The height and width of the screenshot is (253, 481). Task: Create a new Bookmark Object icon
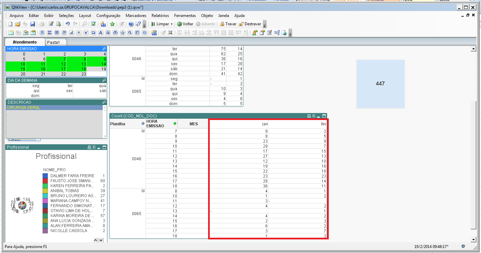(123, 33)
